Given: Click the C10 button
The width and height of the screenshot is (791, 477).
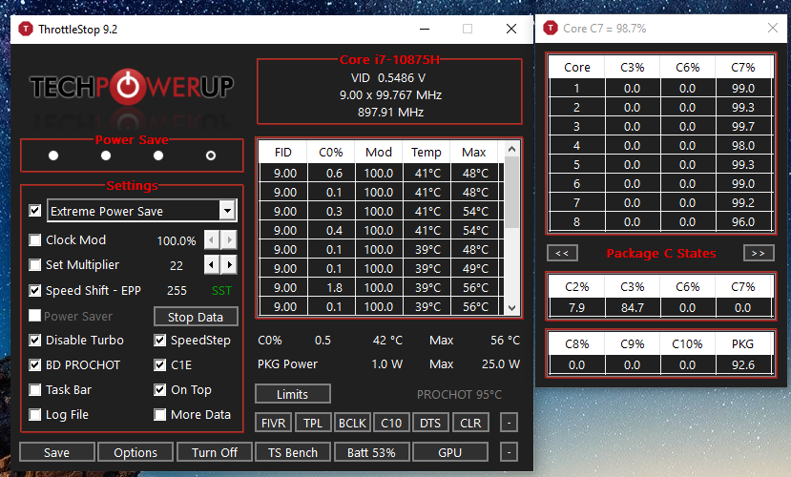Looking at the screenshot, I should point(391,423).
